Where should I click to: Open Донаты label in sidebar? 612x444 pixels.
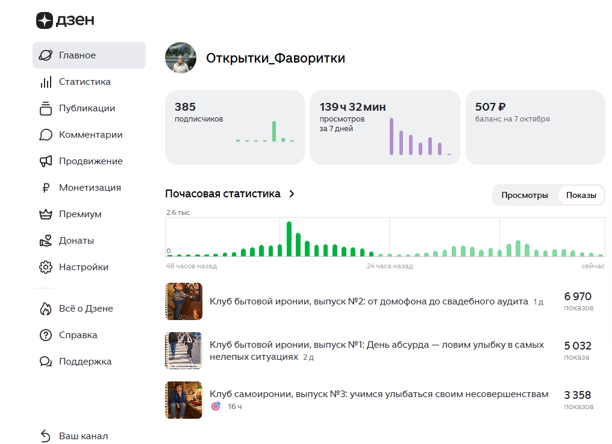pos(76,241)
